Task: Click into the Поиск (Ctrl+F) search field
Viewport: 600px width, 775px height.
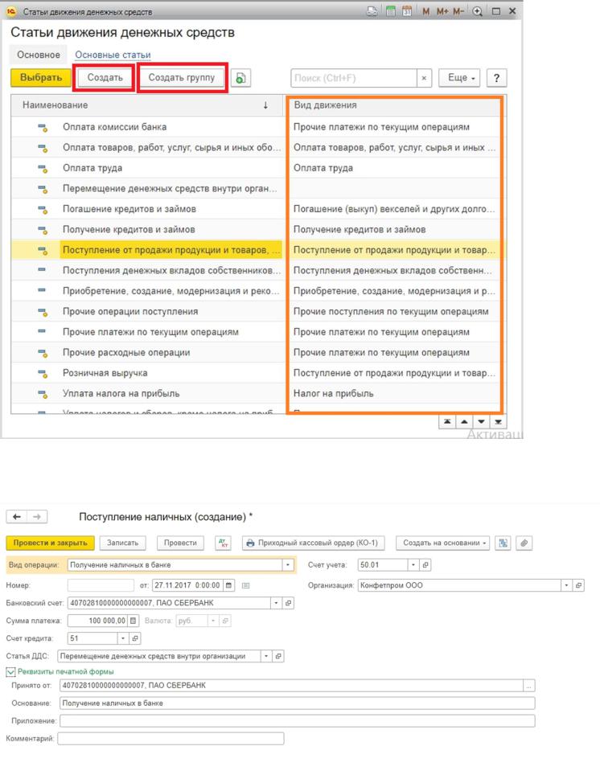Action: (354, 78)
